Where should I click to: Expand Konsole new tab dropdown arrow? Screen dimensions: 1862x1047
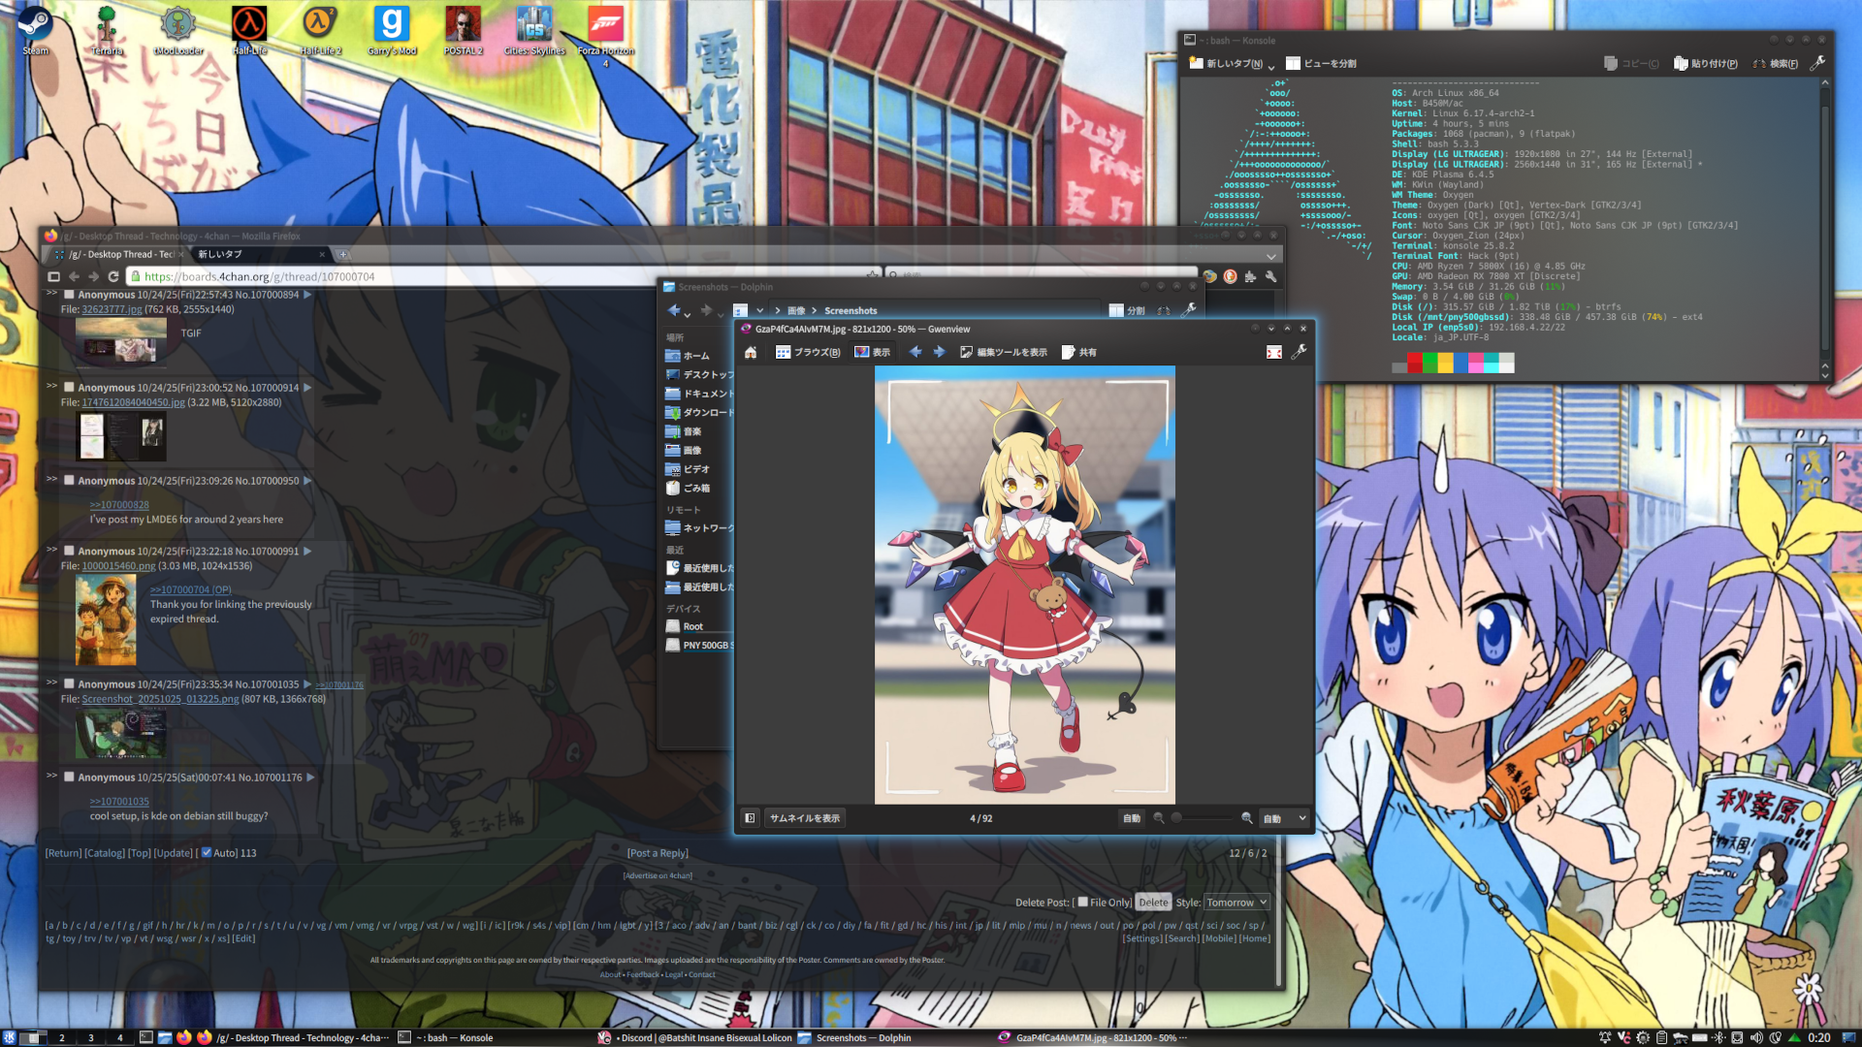1271,66
